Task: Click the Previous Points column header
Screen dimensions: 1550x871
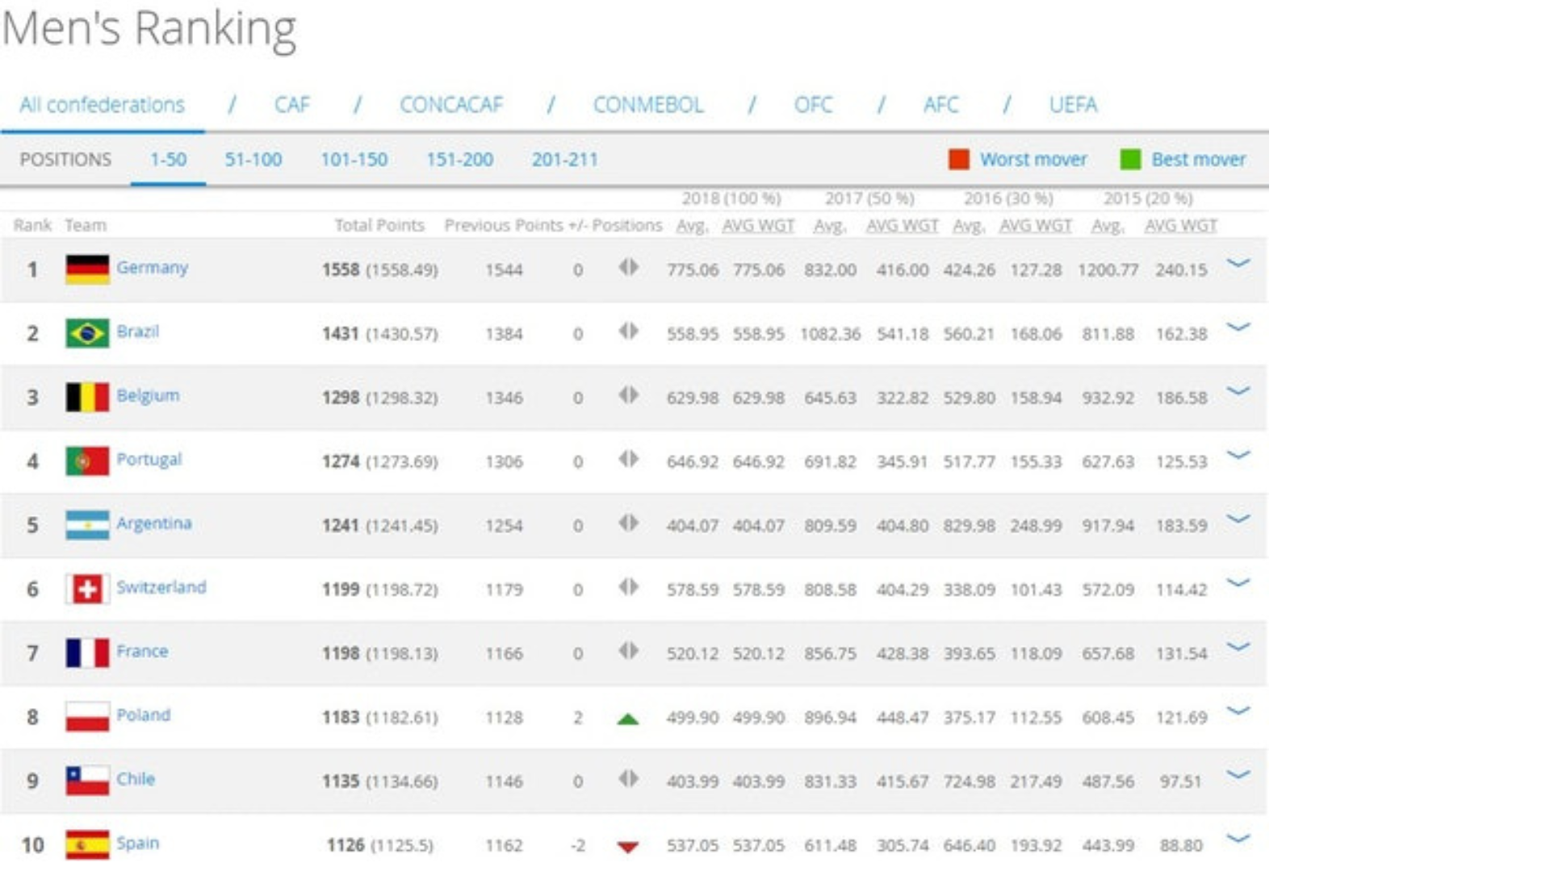Action: (x=504, y=226)
